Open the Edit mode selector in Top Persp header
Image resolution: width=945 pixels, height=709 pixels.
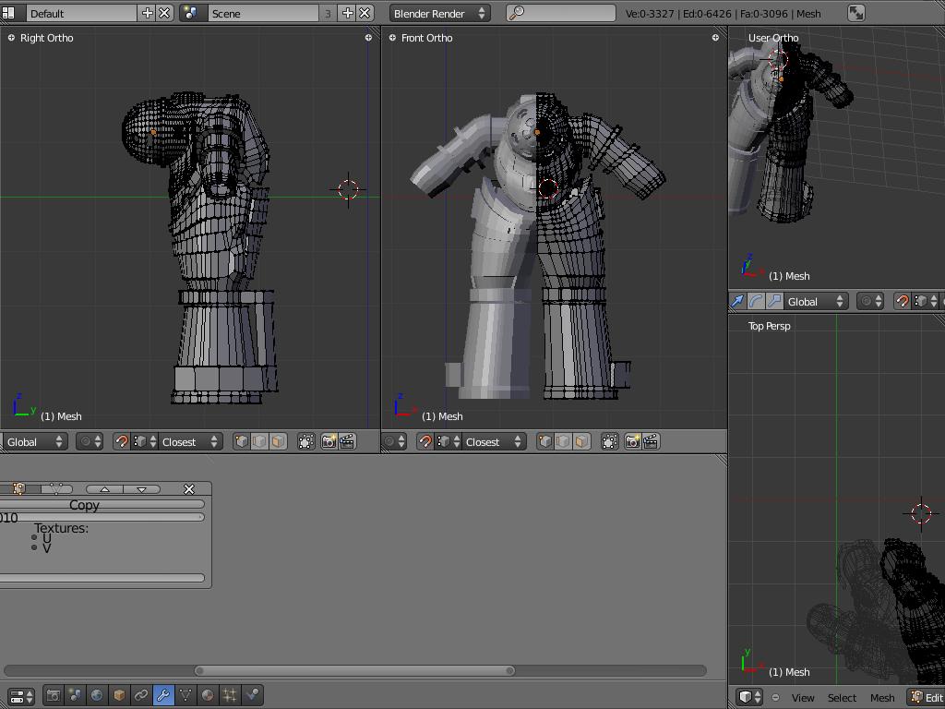(x=927, y=698)
